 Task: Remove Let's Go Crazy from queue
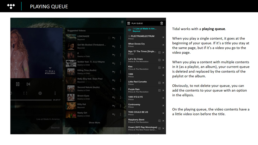click(x=163, y=60)
